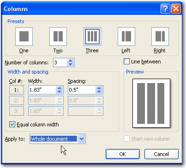The height and width of the screenshot is (168, 186).
Task: Select the Two columns preset icon
Action: tap(58, 37)
